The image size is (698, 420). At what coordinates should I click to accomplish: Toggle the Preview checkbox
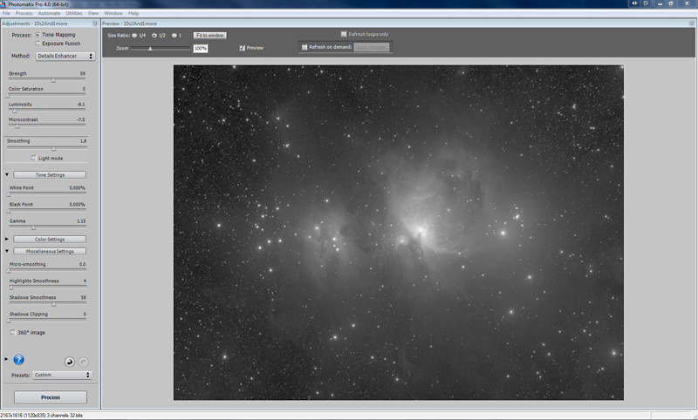[243, 48]
